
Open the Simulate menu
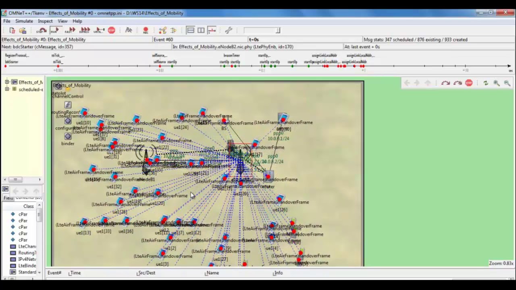(x=24, y=21)
